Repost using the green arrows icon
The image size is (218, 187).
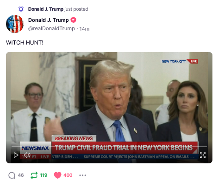(34, 175)
